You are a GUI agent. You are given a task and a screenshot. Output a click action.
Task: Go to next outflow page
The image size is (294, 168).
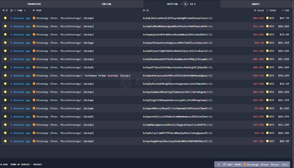coord(195,4)
